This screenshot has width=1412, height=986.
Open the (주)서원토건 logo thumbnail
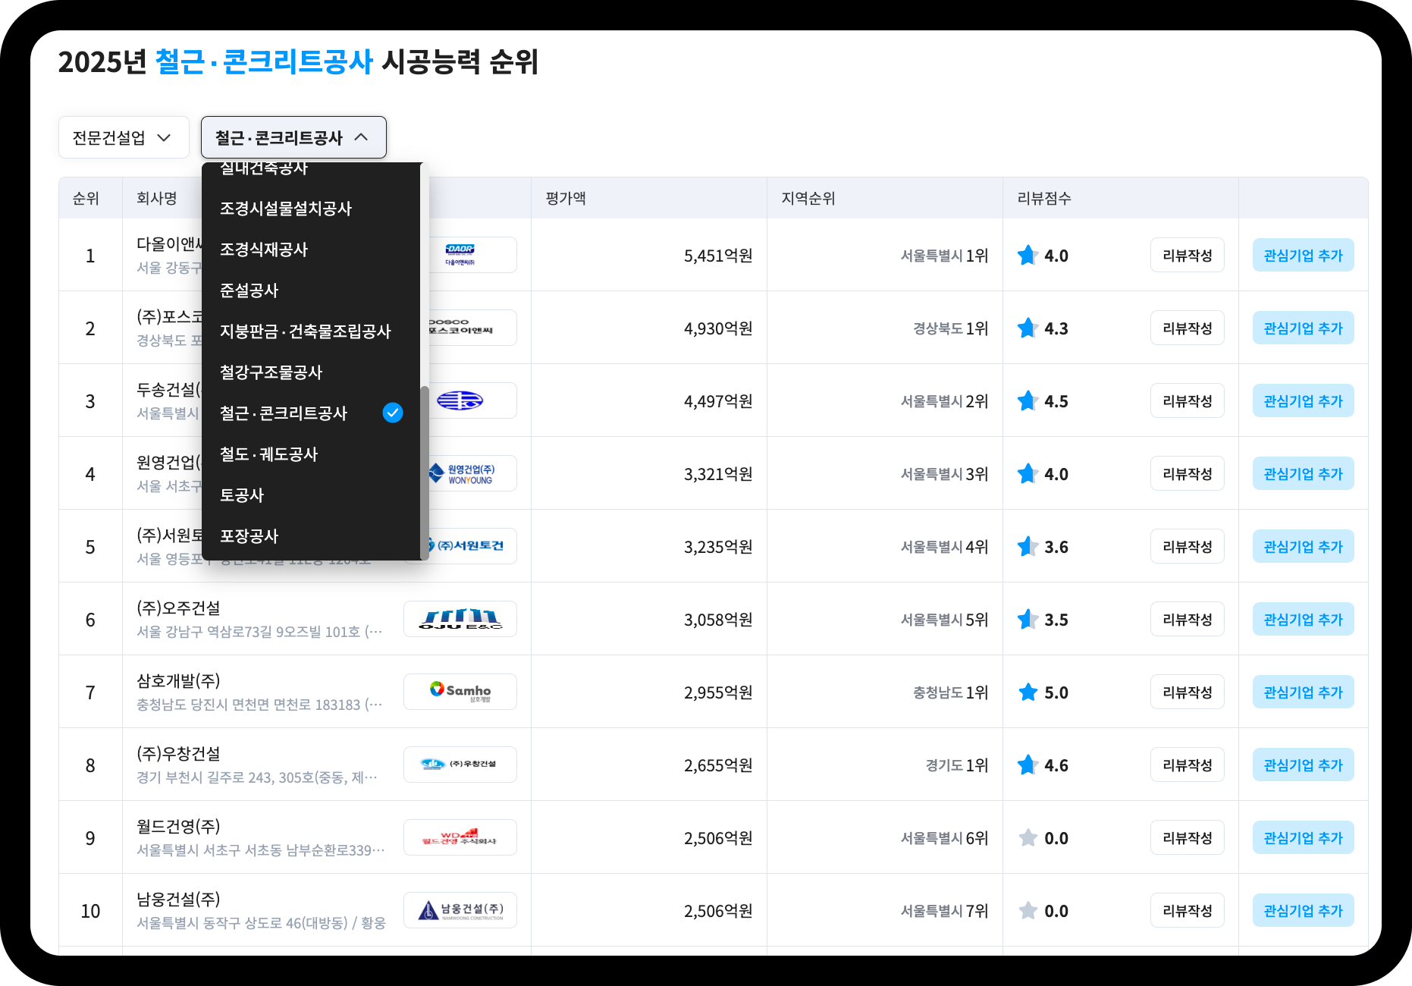472,546
